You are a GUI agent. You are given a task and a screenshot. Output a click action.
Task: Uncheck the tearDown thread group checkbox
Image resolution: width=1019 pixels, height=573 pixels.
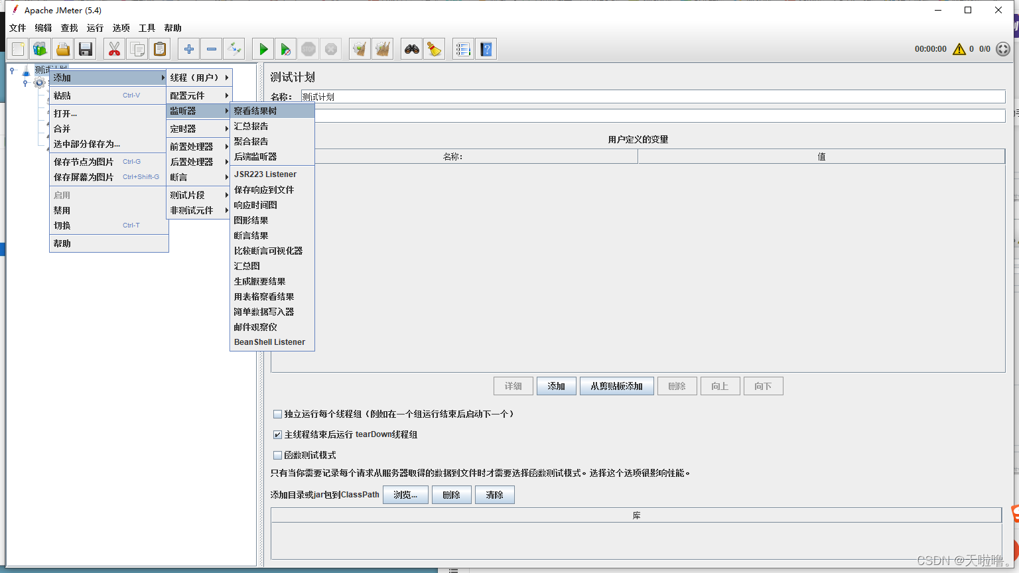[278, 435]
